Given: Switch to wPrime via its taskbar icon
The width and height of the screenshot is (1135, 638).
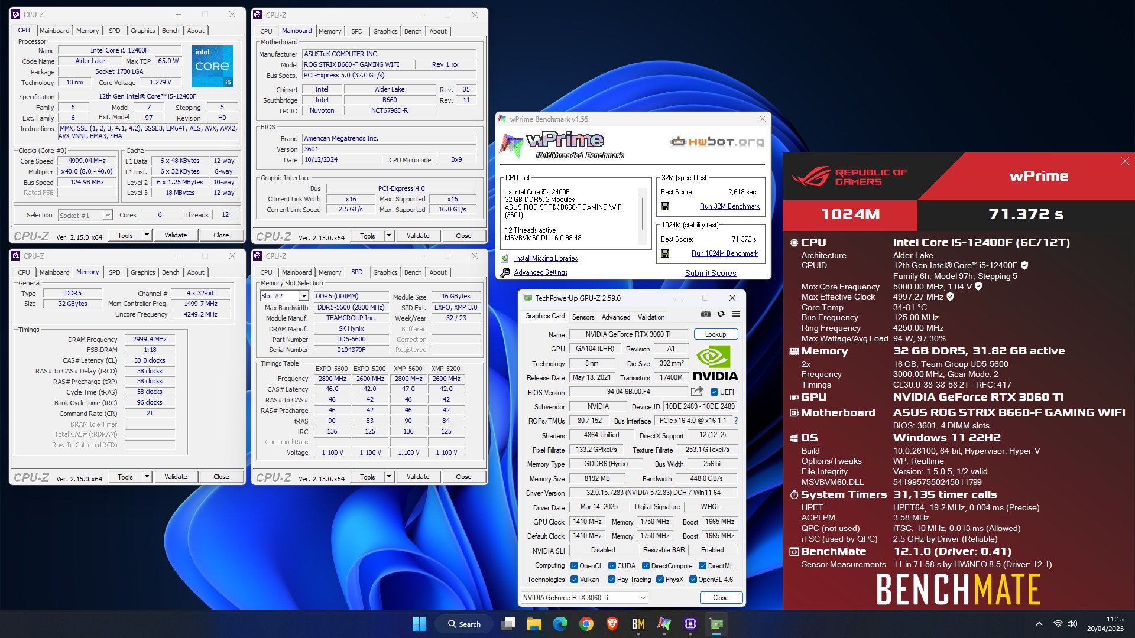Looking at the screenshot, I should [x=664, y=624].
